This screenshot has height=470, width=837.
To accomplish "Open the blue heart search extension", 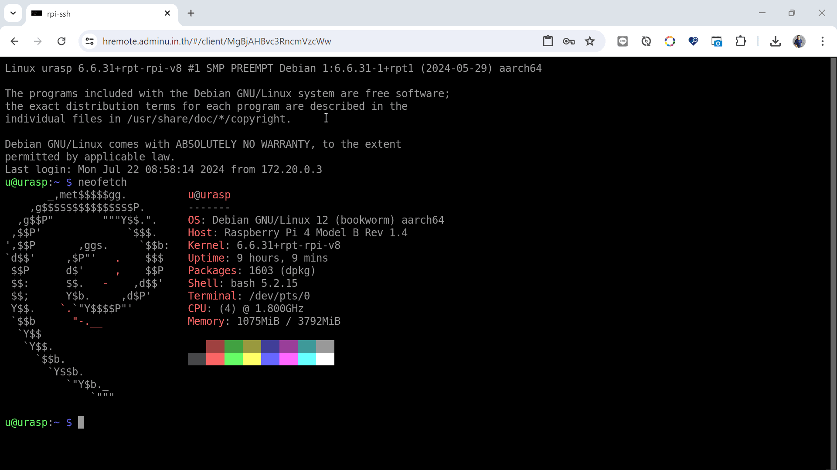I will pyautogui.click(x=693, y=41).
